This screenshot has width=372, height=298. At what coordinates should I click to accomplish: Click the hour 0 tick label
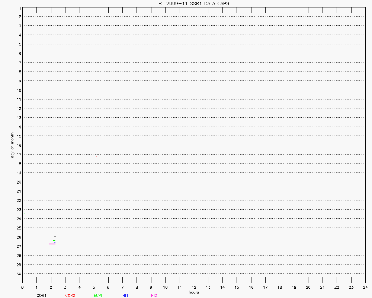pyautogui.click(x=22, y=287)
